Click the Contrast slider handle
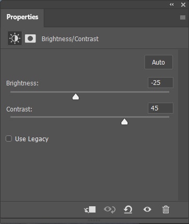This screenshot has height=224, width=189. point(124,122)
